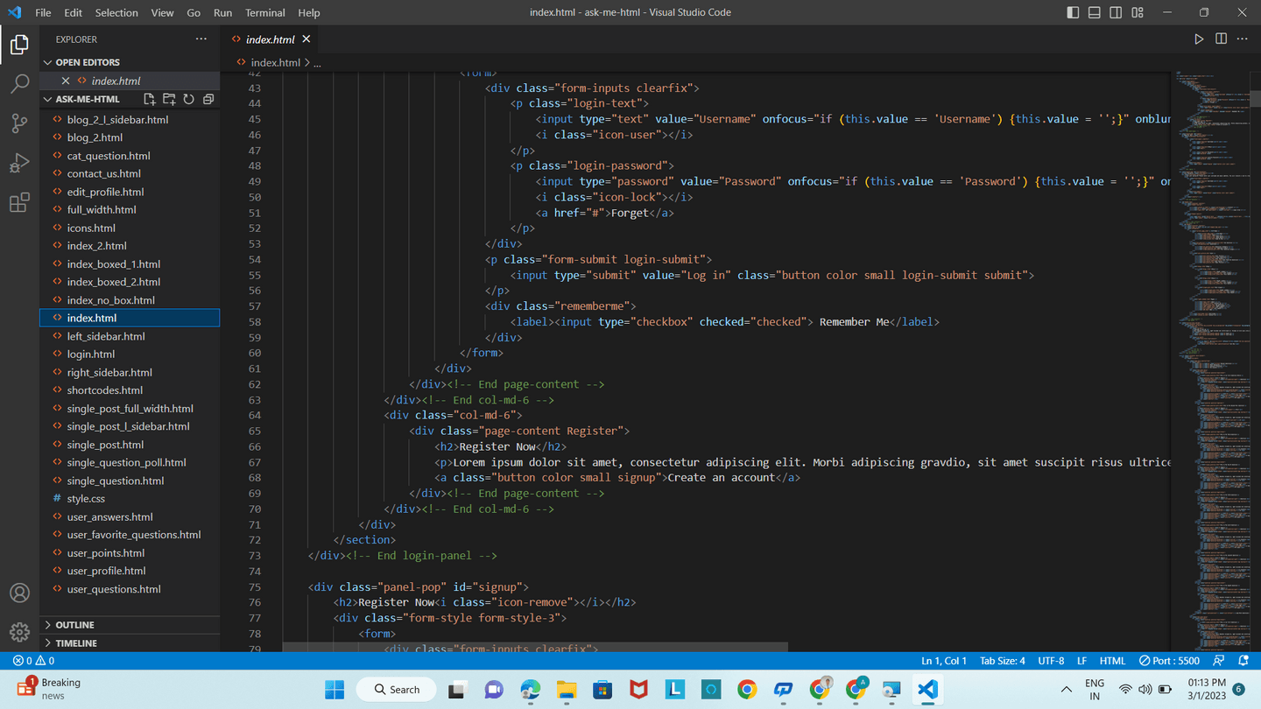The height and width of the screenshot is (709, 1261).
Task: Click taskbar Search box
Action: click(x=397, y=690)
